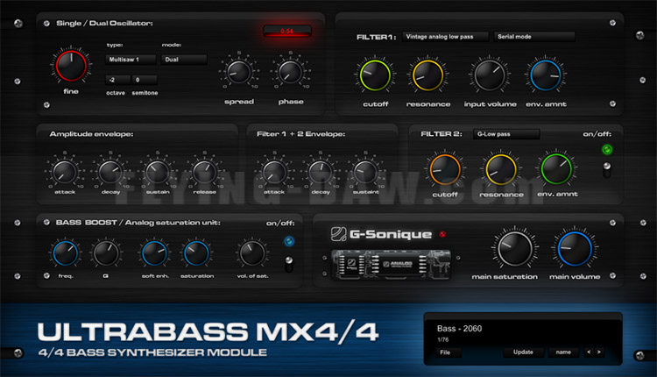Click the Amplitude envelope attack knob

[65, 172]
